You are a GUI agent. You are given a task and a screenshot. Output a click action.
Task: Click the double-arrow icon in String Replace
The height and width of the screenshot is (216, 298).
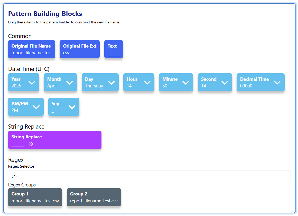31,144
